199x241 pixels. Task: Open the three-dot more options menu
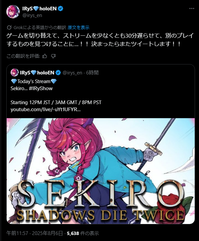tap(192, 9)
